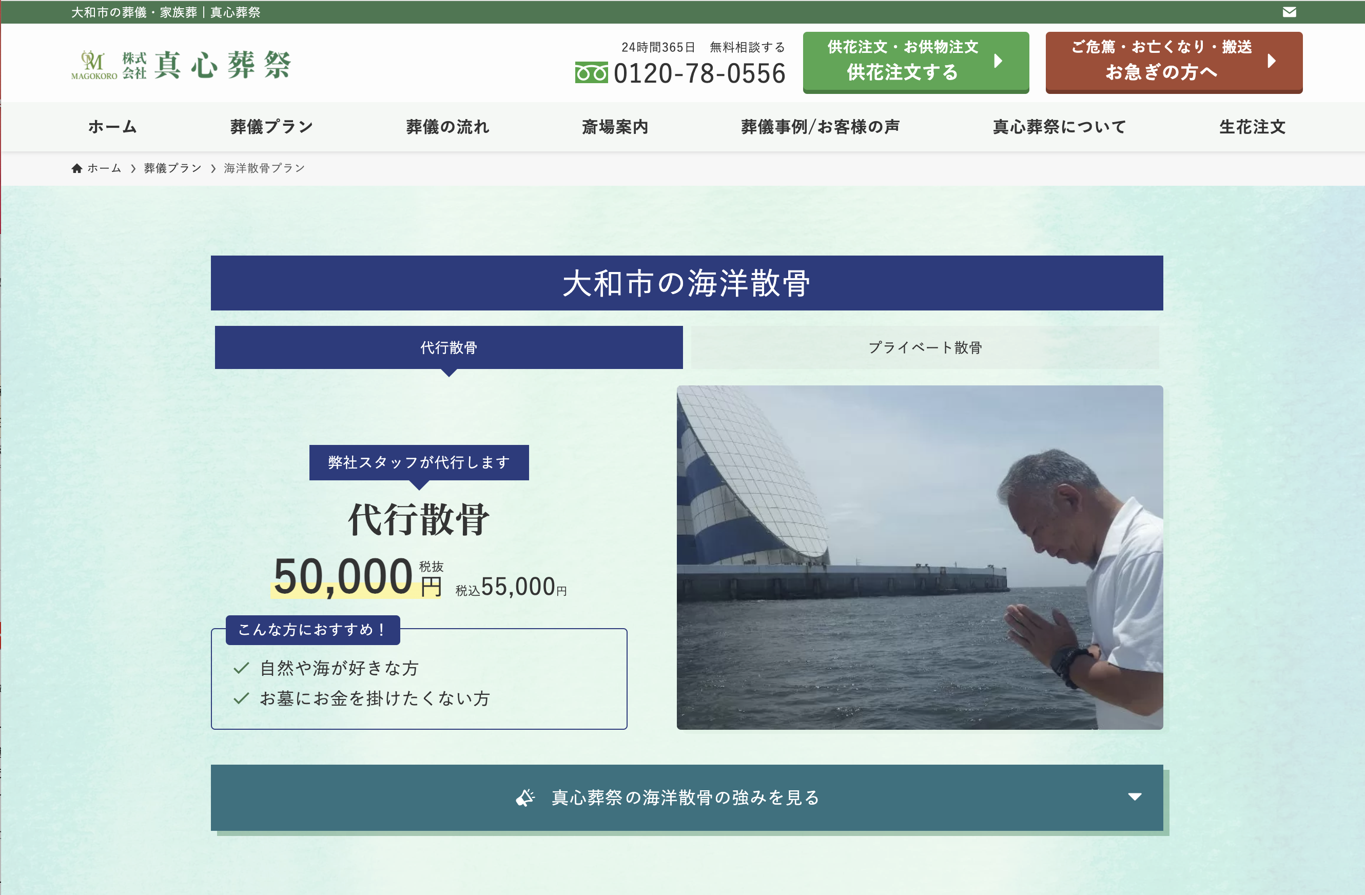Click 自然や海が好きな方 list item
This screenshot has height=895, width=1365.
(x=339, y=668)
